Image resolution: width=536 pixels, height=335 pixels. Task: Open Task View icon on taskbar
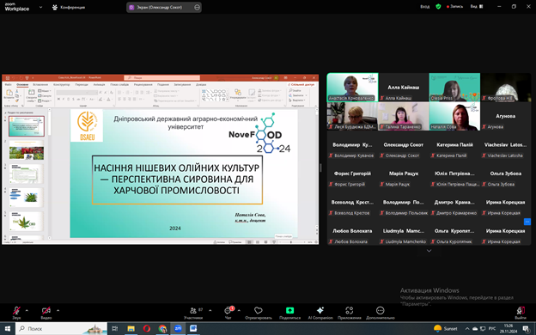tap(115, 328)
